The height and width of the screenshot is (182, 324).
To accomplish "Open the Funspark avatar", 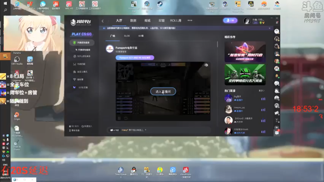I will [x=110, y=49].
